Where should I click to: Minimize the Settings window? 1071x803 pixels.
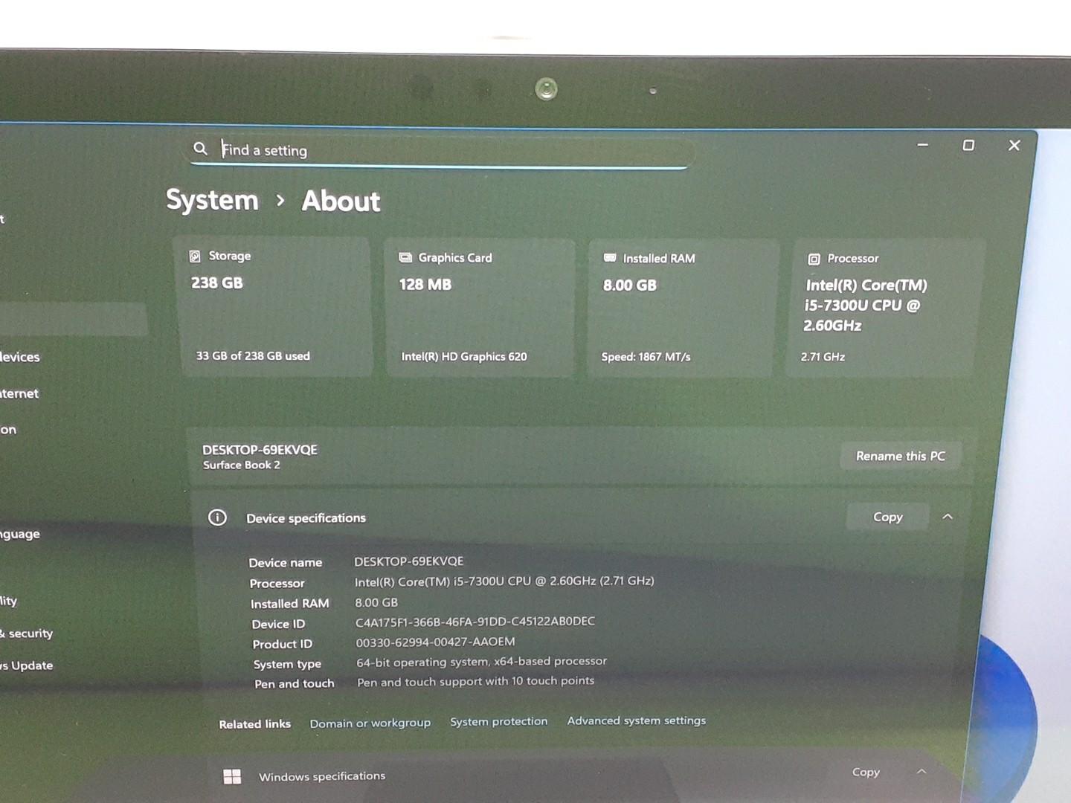pyautogui.click(x=922, y=145)
